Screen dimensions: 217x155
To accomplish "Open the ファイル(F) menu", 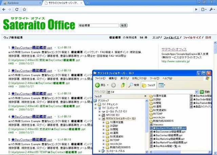I will [100, 78].
